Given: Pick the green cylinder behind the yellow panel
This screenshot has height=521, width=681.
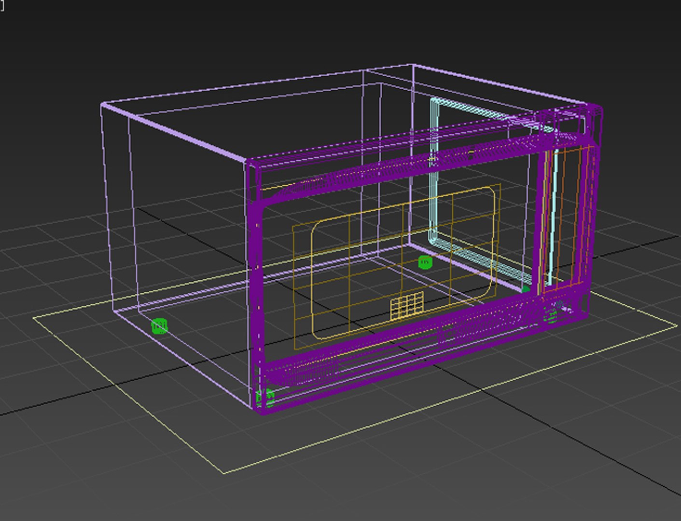Looking at the screenshot, I should [x=425, y=262].
